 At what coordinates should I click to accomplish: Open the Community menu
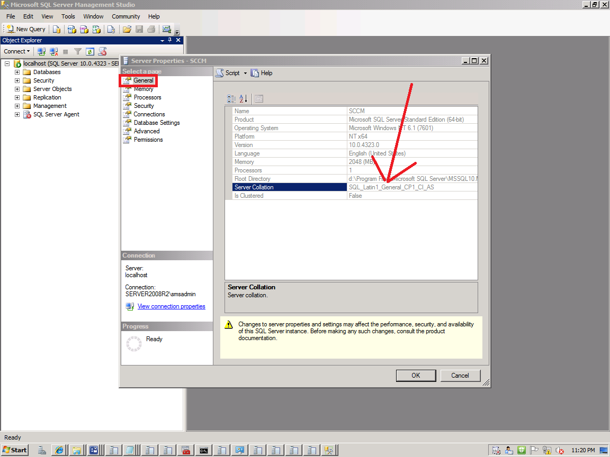(x=125, y=16)
